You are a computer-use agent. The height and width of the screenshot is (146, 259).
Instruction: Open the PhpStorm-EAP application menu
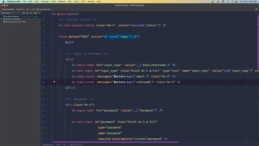tap(13, 2)
